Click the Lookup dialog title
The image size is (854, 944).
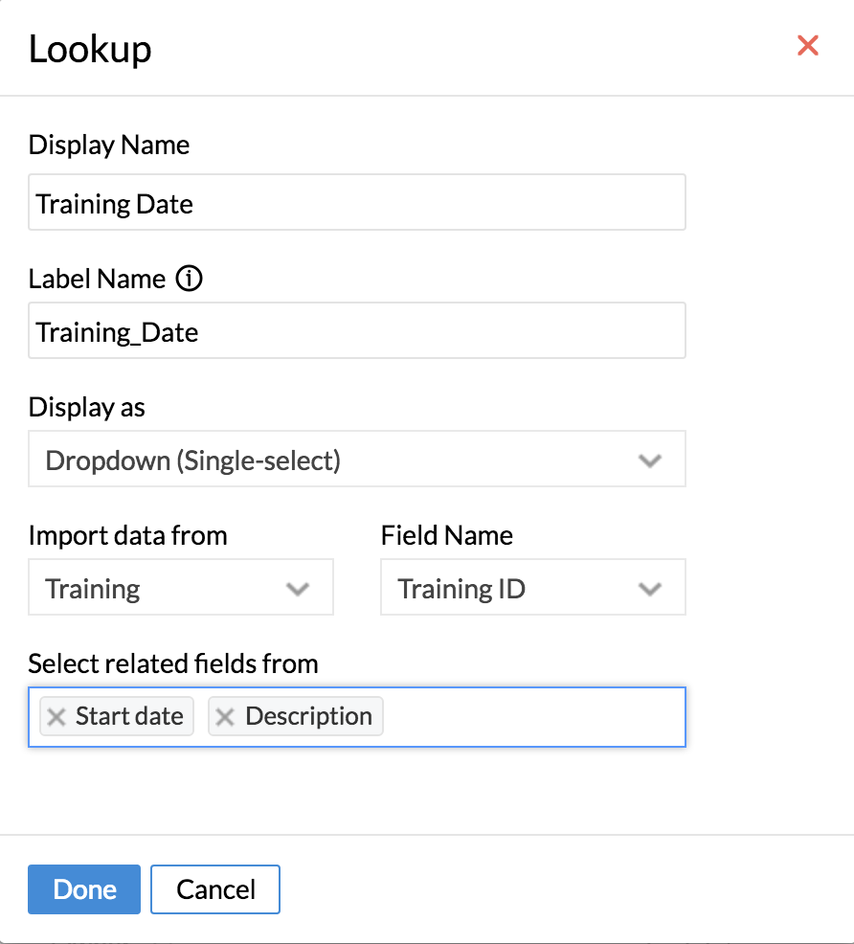coord(90,49)
